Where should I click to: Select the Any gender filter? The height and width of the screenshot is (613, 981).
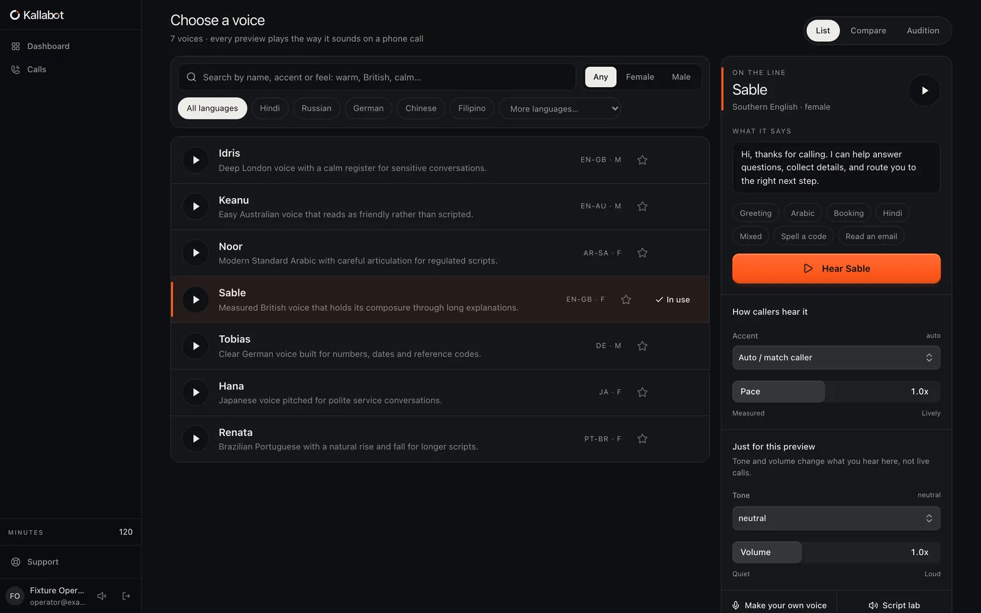601,77
